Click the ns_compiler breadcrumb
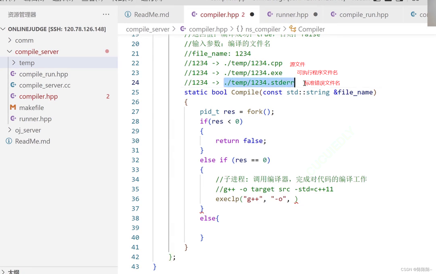Screen dimensions: 436x274 point(263,29)
